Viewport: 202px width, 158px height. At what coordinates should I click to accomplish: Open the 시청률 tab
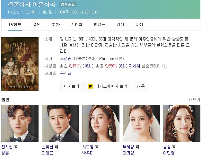[x=77, y=24]
